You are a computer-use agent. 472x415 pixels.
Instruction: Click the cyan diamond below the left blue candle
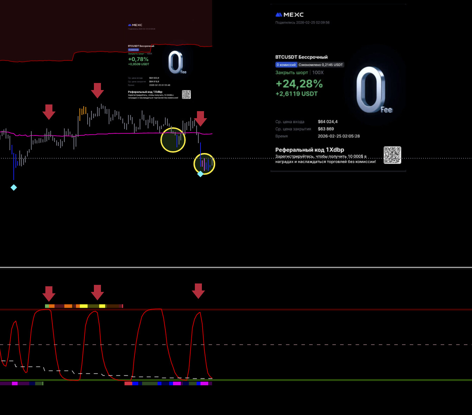click(14, 187)
